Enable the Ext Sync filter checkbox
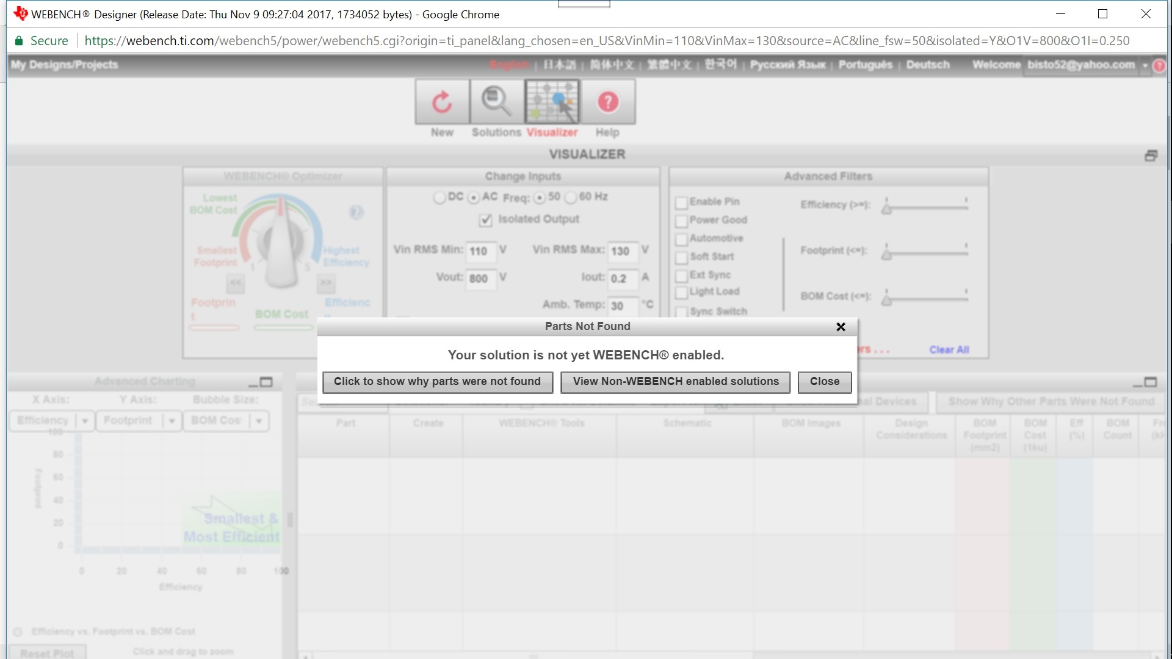This screenshot has height=659, width=1172. [x=681, y=276]
